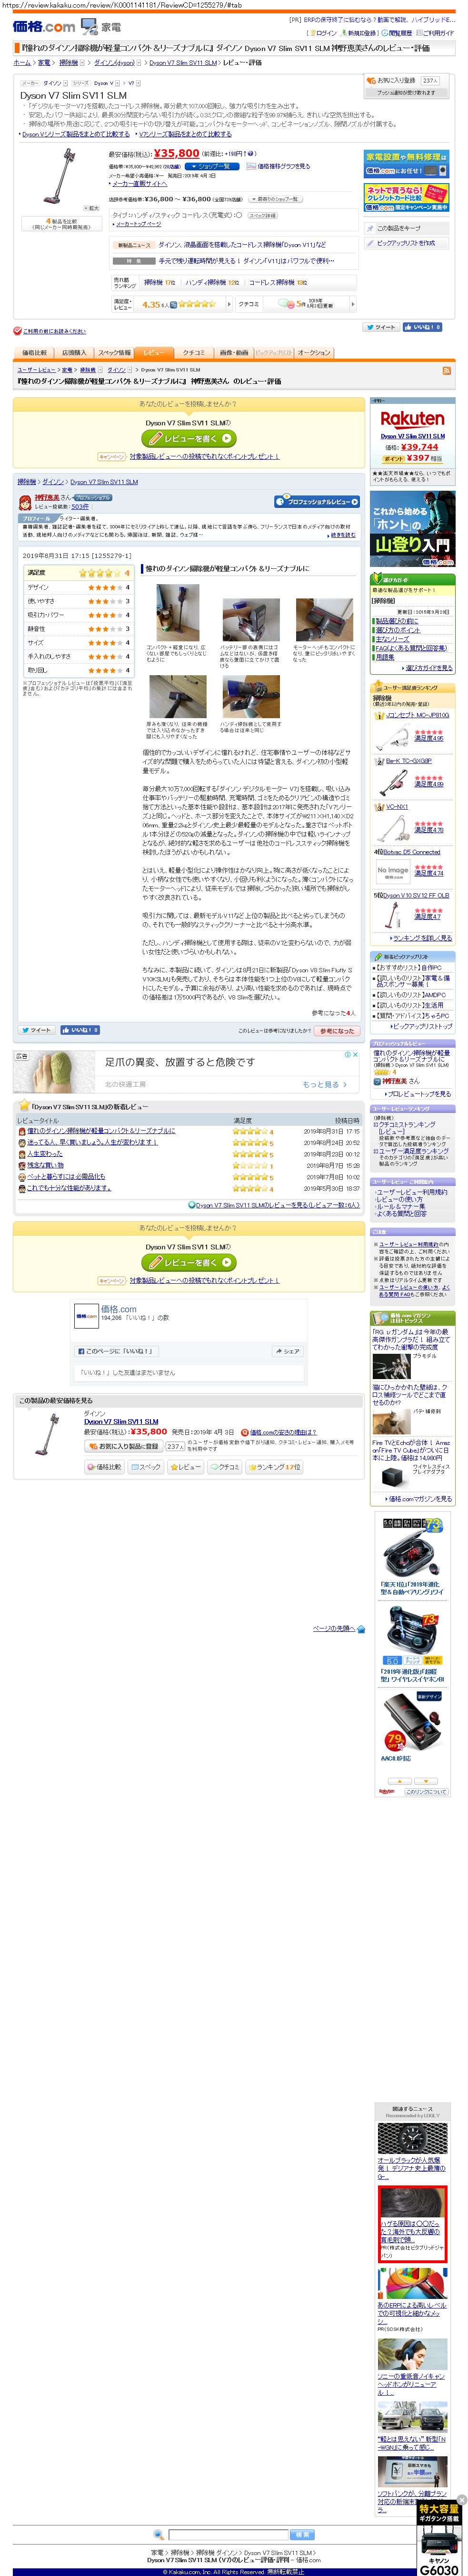Open the 山登り入門 advertisement banner
Viewport: 468px width, 2576px height.
coord(412,529)
